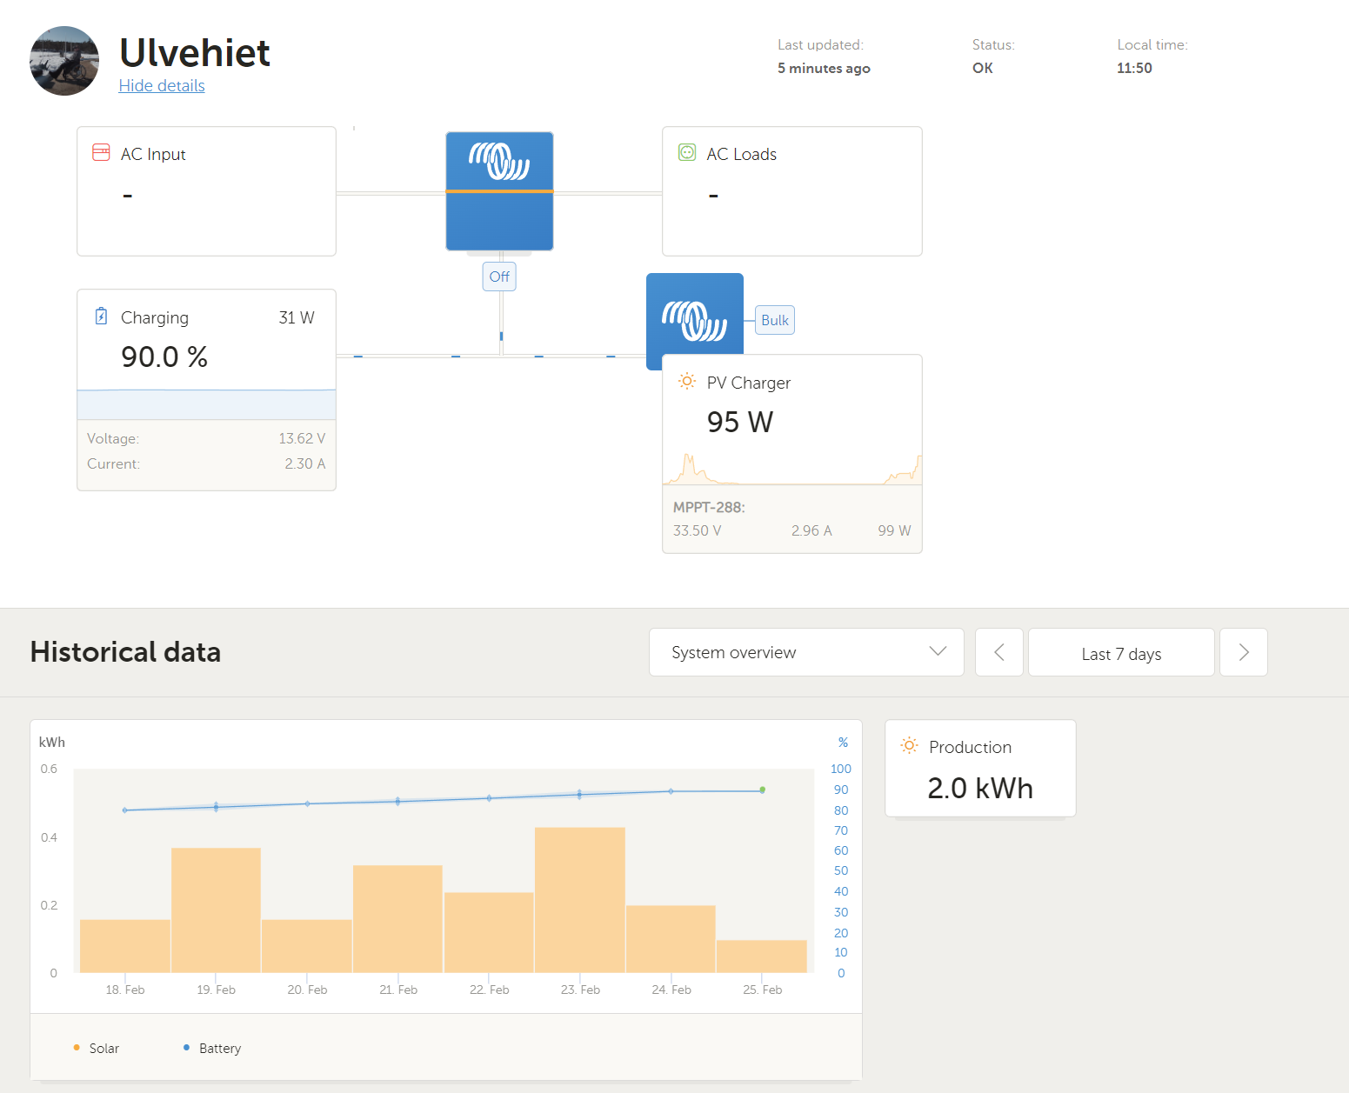Toggle the Battery series in chart legend
1349x1093 pixels.
pyautogui.click(x=212, y=1048)
